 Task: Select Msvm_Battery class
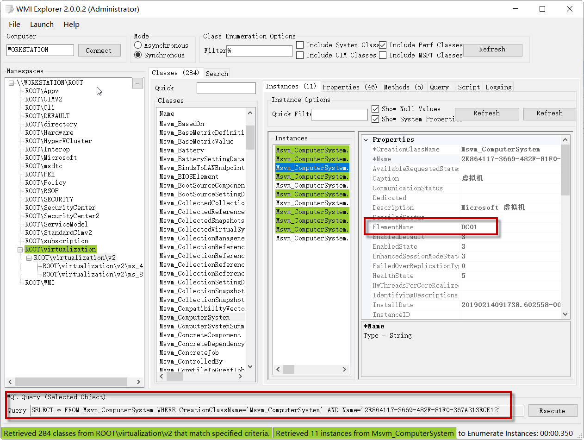[x=182, y=150]
